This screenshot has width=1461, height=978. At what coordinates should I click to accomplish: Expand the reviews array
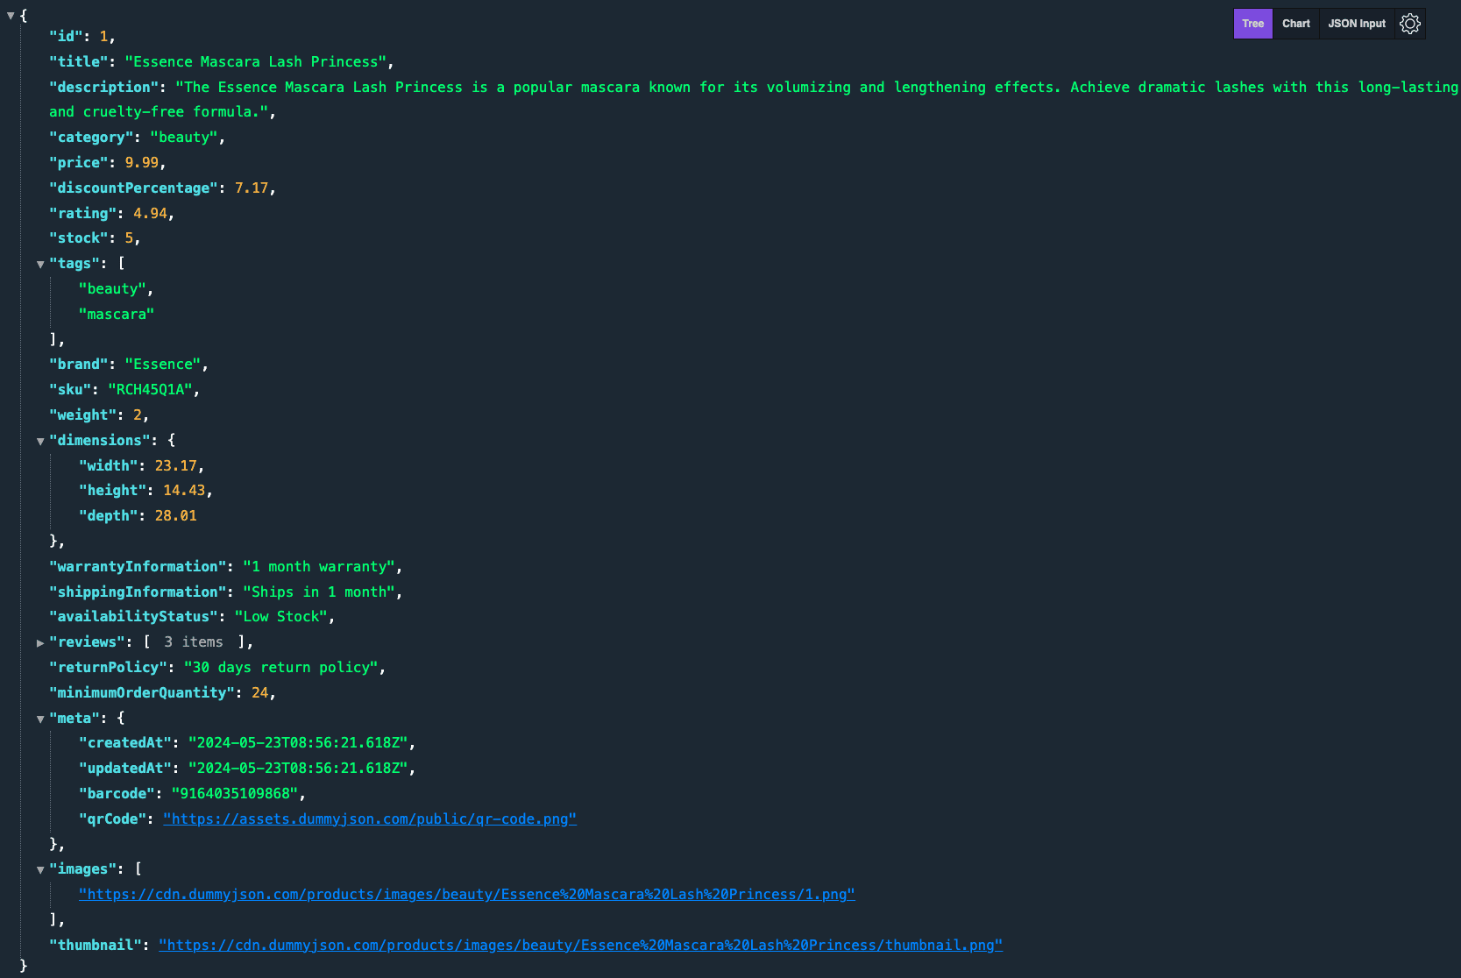coord(40,642)
